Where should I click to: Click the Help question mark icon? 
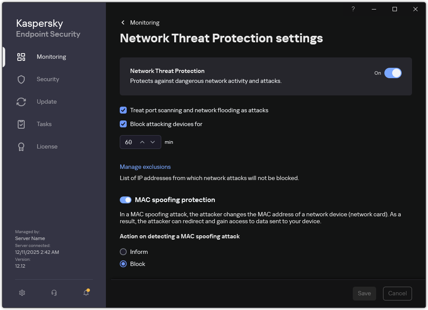(x=353, y=9)
